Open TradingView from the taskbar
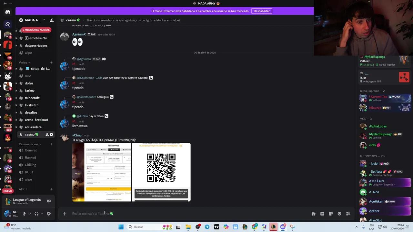This screenshot has height=232, width=413. [x=217, y=227]
